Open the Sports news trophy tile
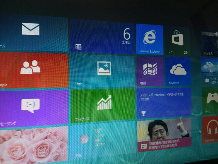The width and height of the screenshot is (218, 164). 164,103
